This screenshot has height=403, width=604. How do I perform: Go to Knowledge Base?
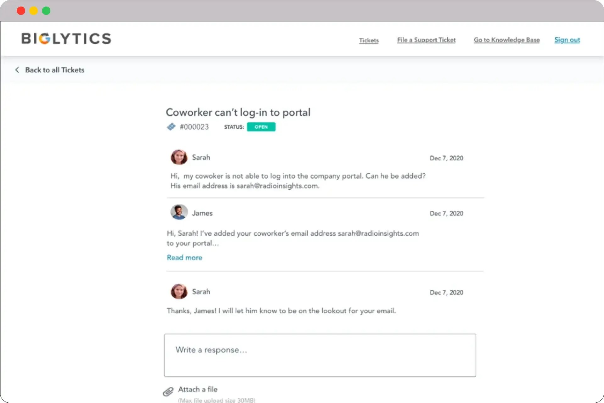[506, 40]
